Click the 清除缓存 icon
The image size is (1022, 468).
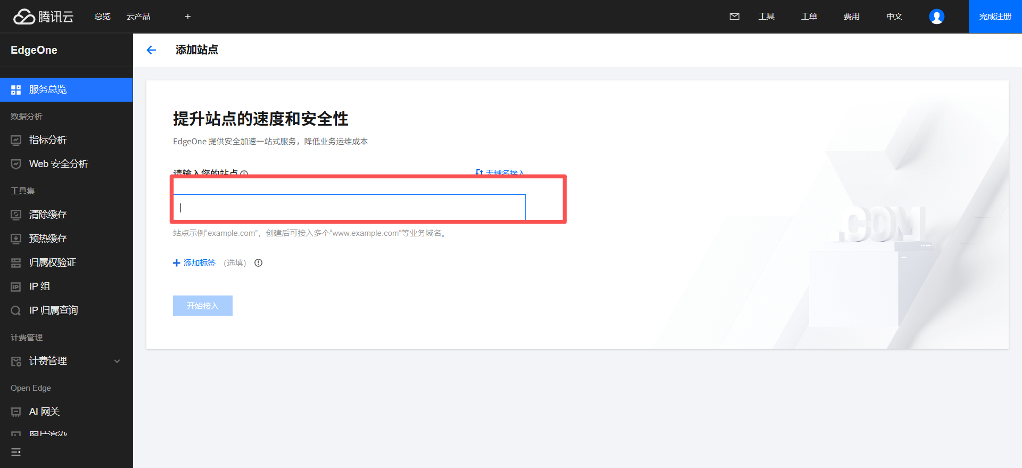[16, 215]
